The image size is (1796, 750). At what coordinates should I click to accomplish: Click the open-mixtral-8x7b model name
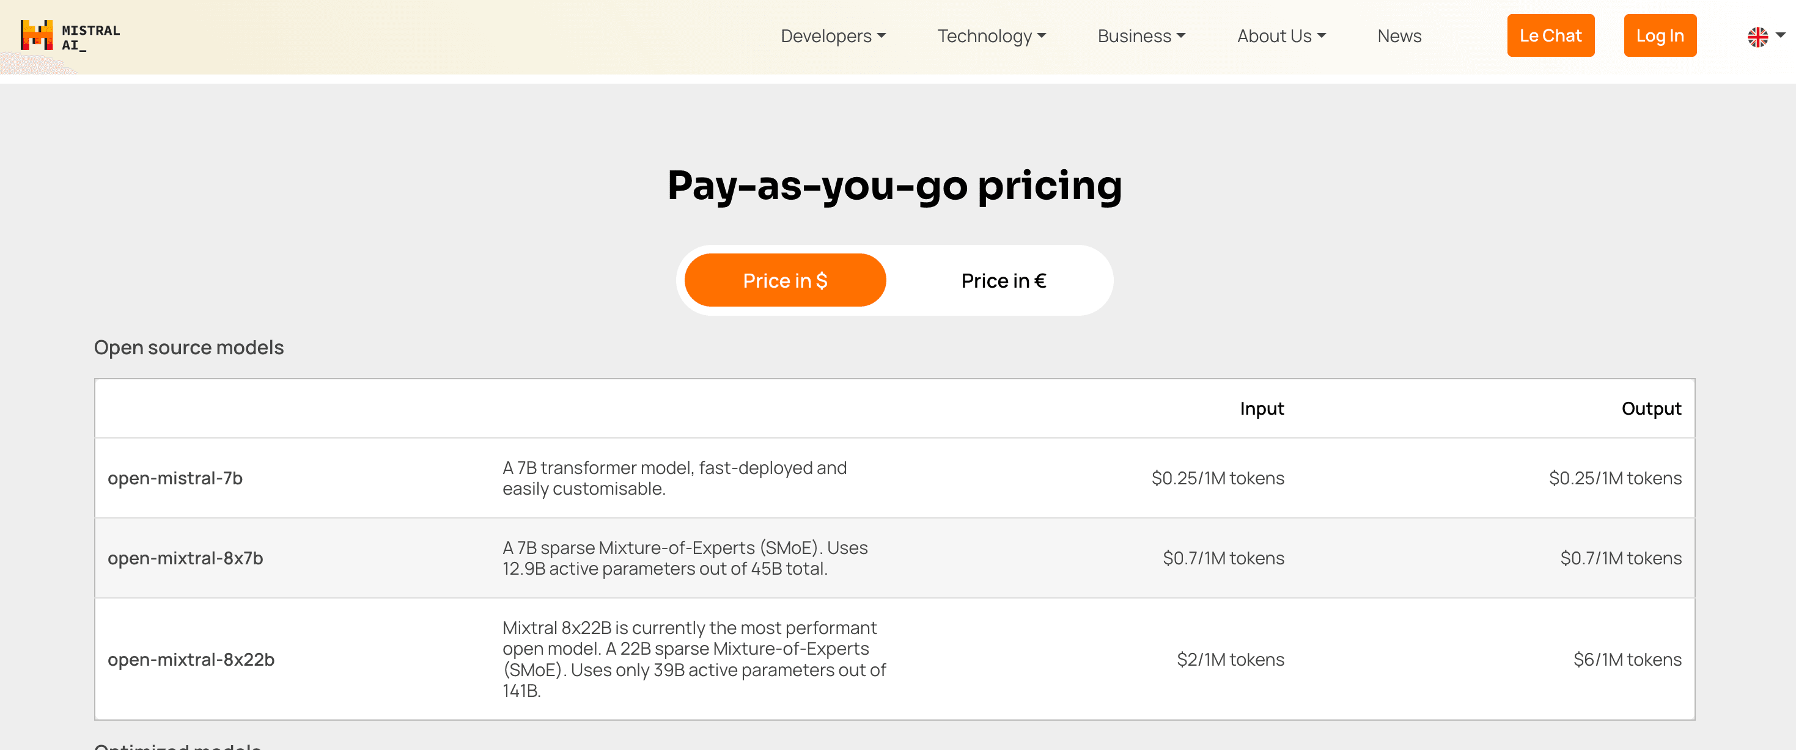185,558
